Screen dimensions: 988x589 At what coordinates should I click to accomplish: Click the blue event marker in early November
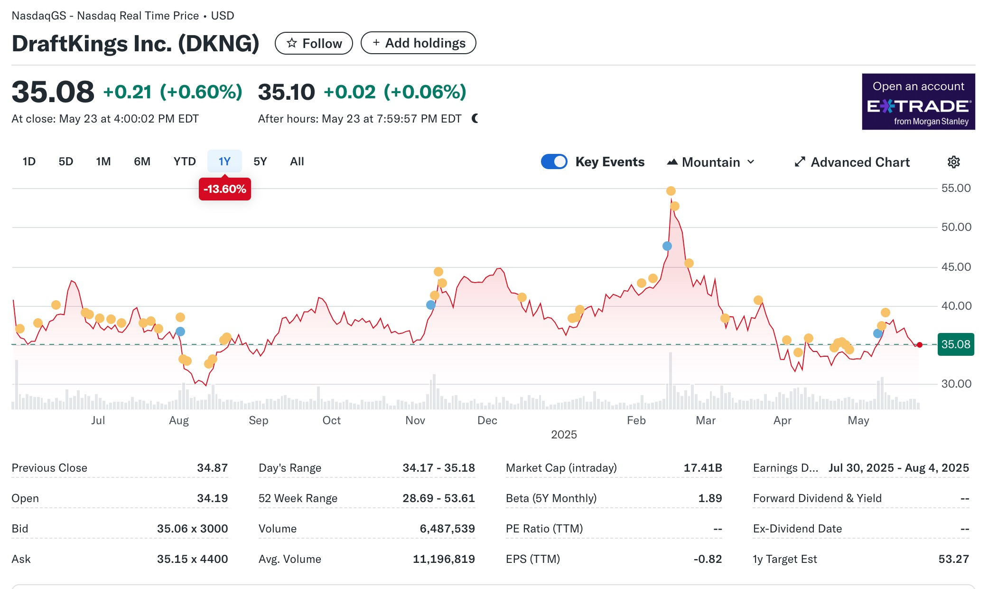(x=430, y=305)
